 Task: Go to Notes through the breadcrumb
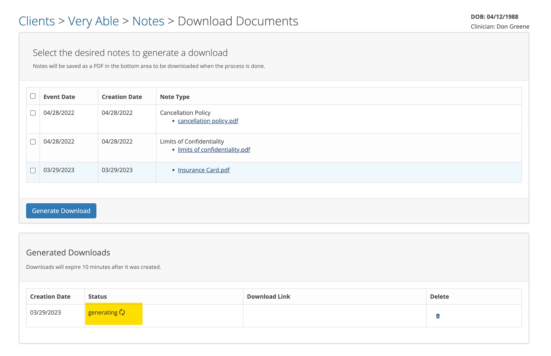148,21
